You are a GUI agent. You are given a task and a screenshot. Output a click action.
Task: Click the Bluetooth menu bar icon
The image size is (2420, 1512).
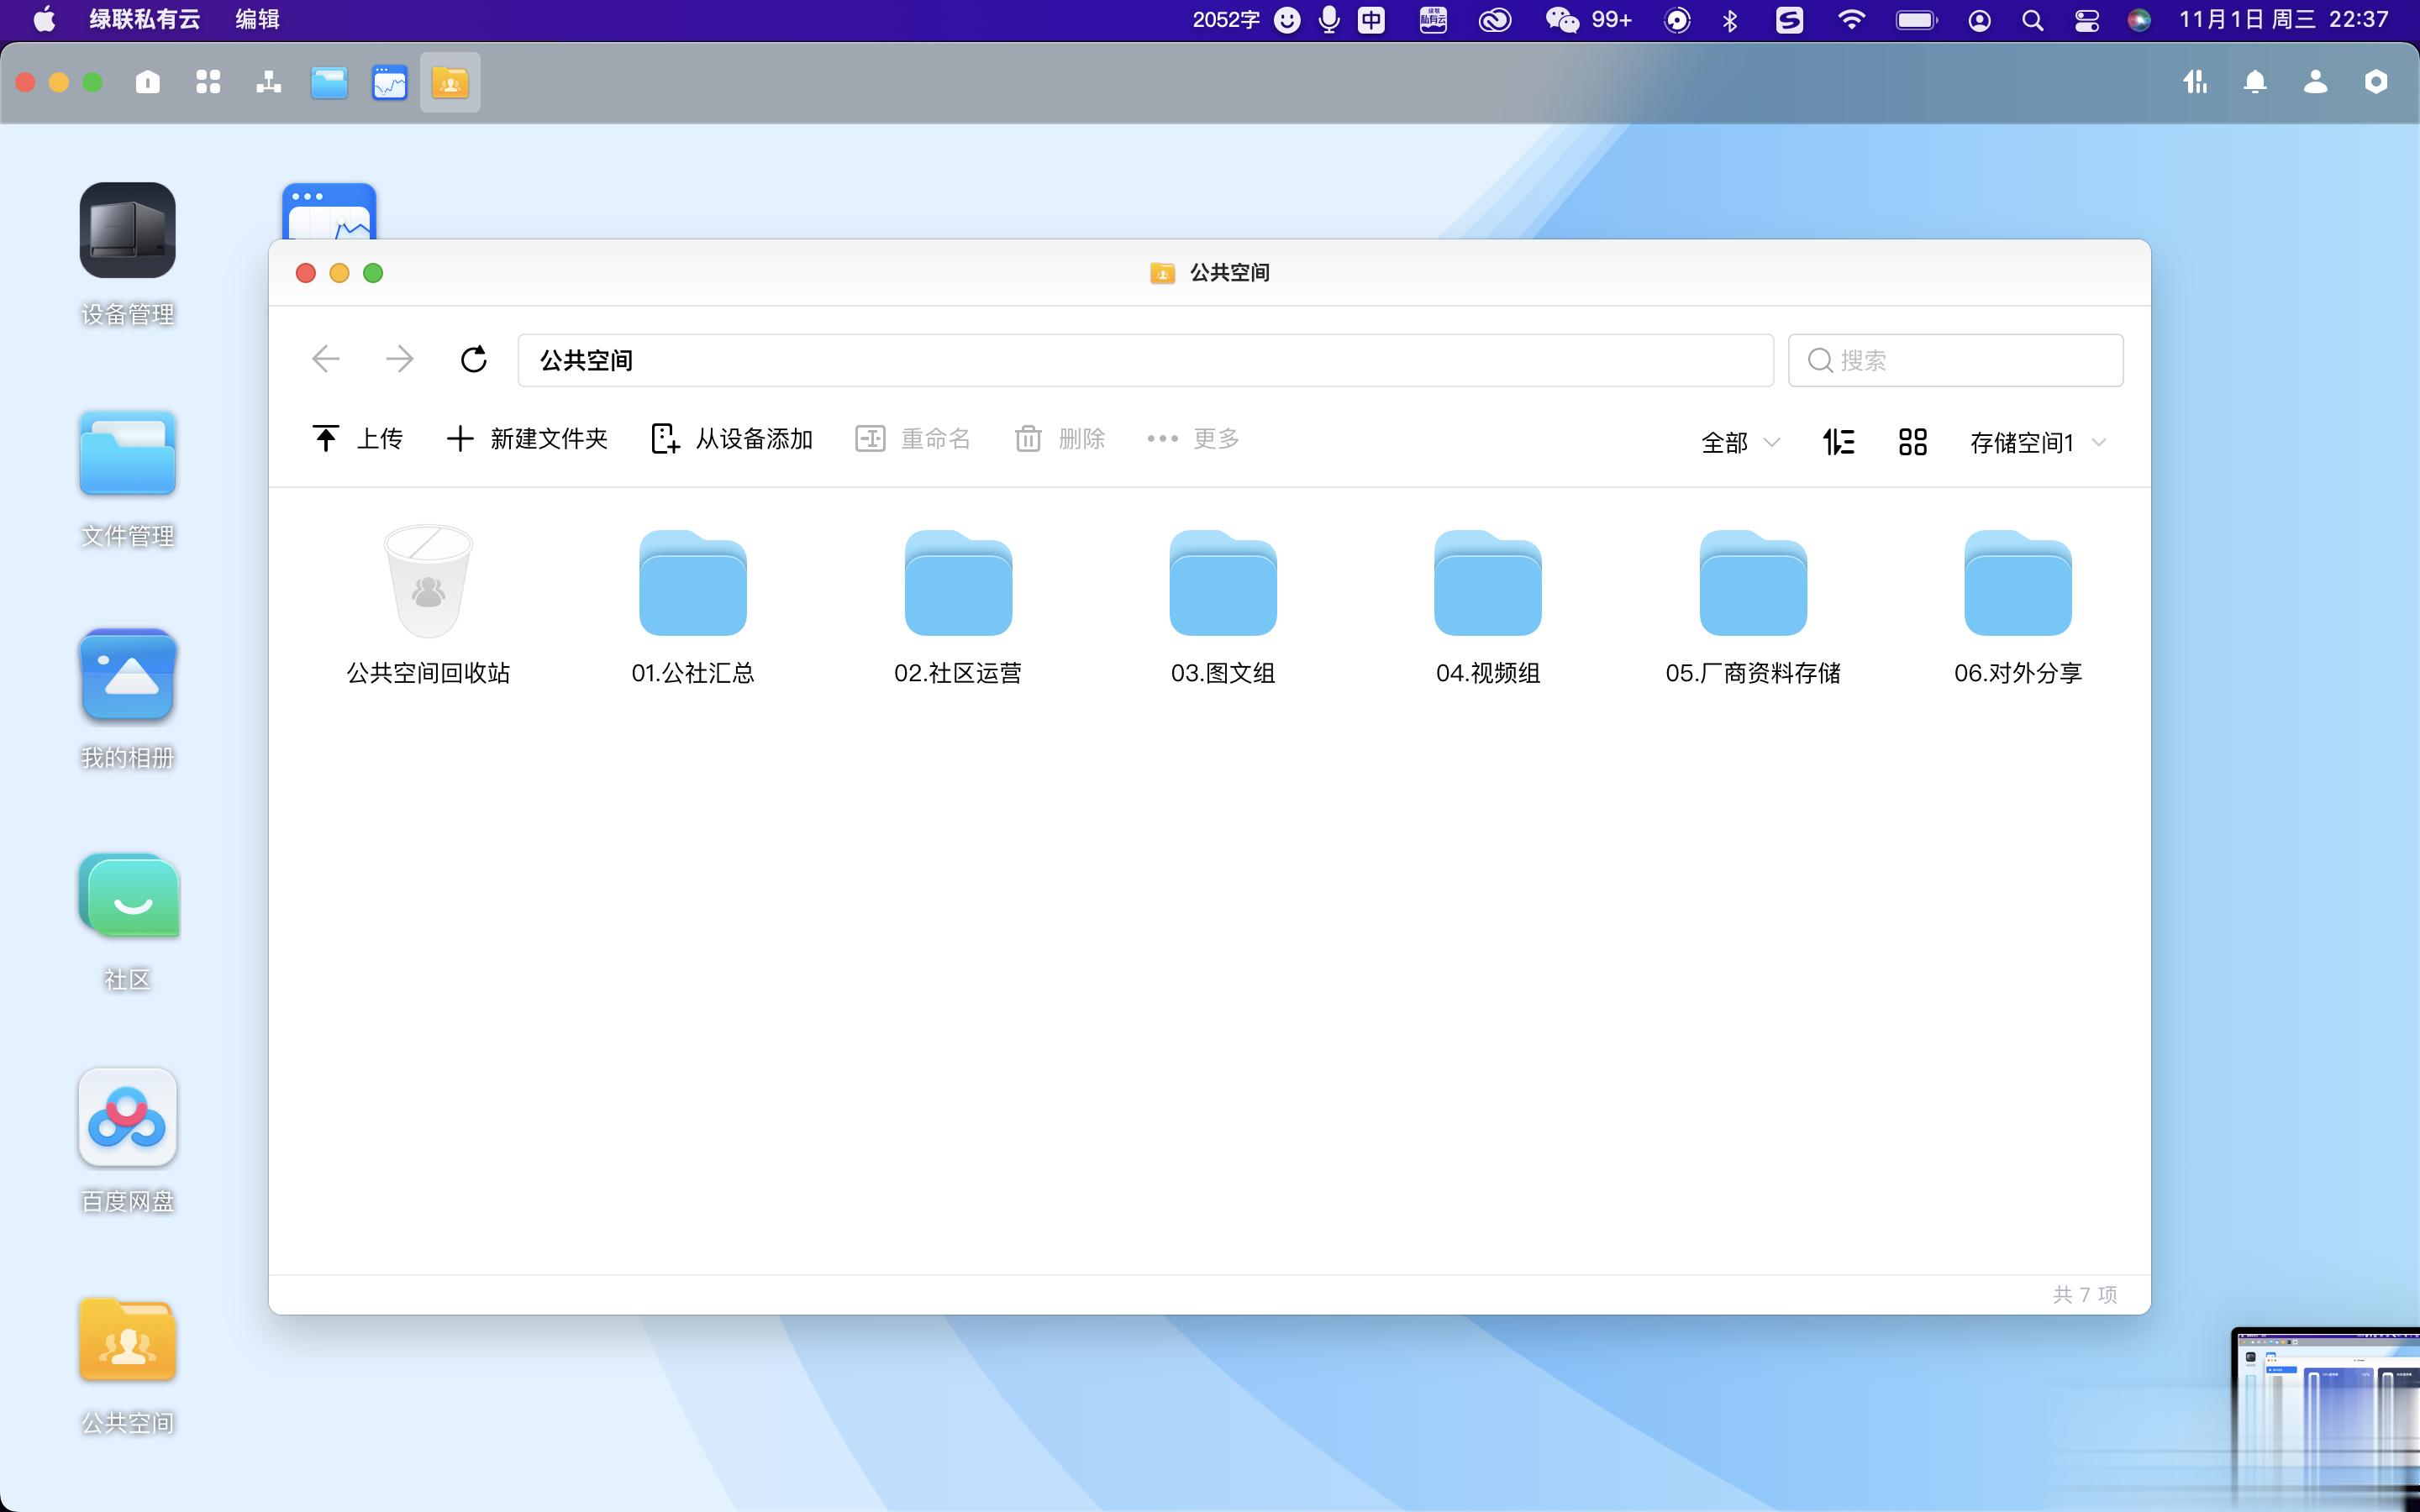[x=1730, y=20]
